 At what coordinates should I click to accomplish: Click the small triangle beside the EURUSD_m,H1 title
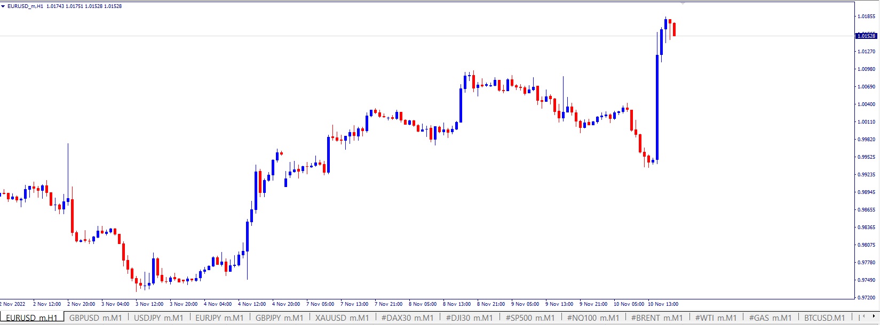pos(3,6)
